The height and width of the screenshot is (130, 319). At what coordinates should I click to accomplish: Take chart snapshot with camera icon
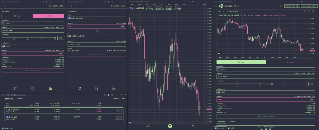pos(313,11)
